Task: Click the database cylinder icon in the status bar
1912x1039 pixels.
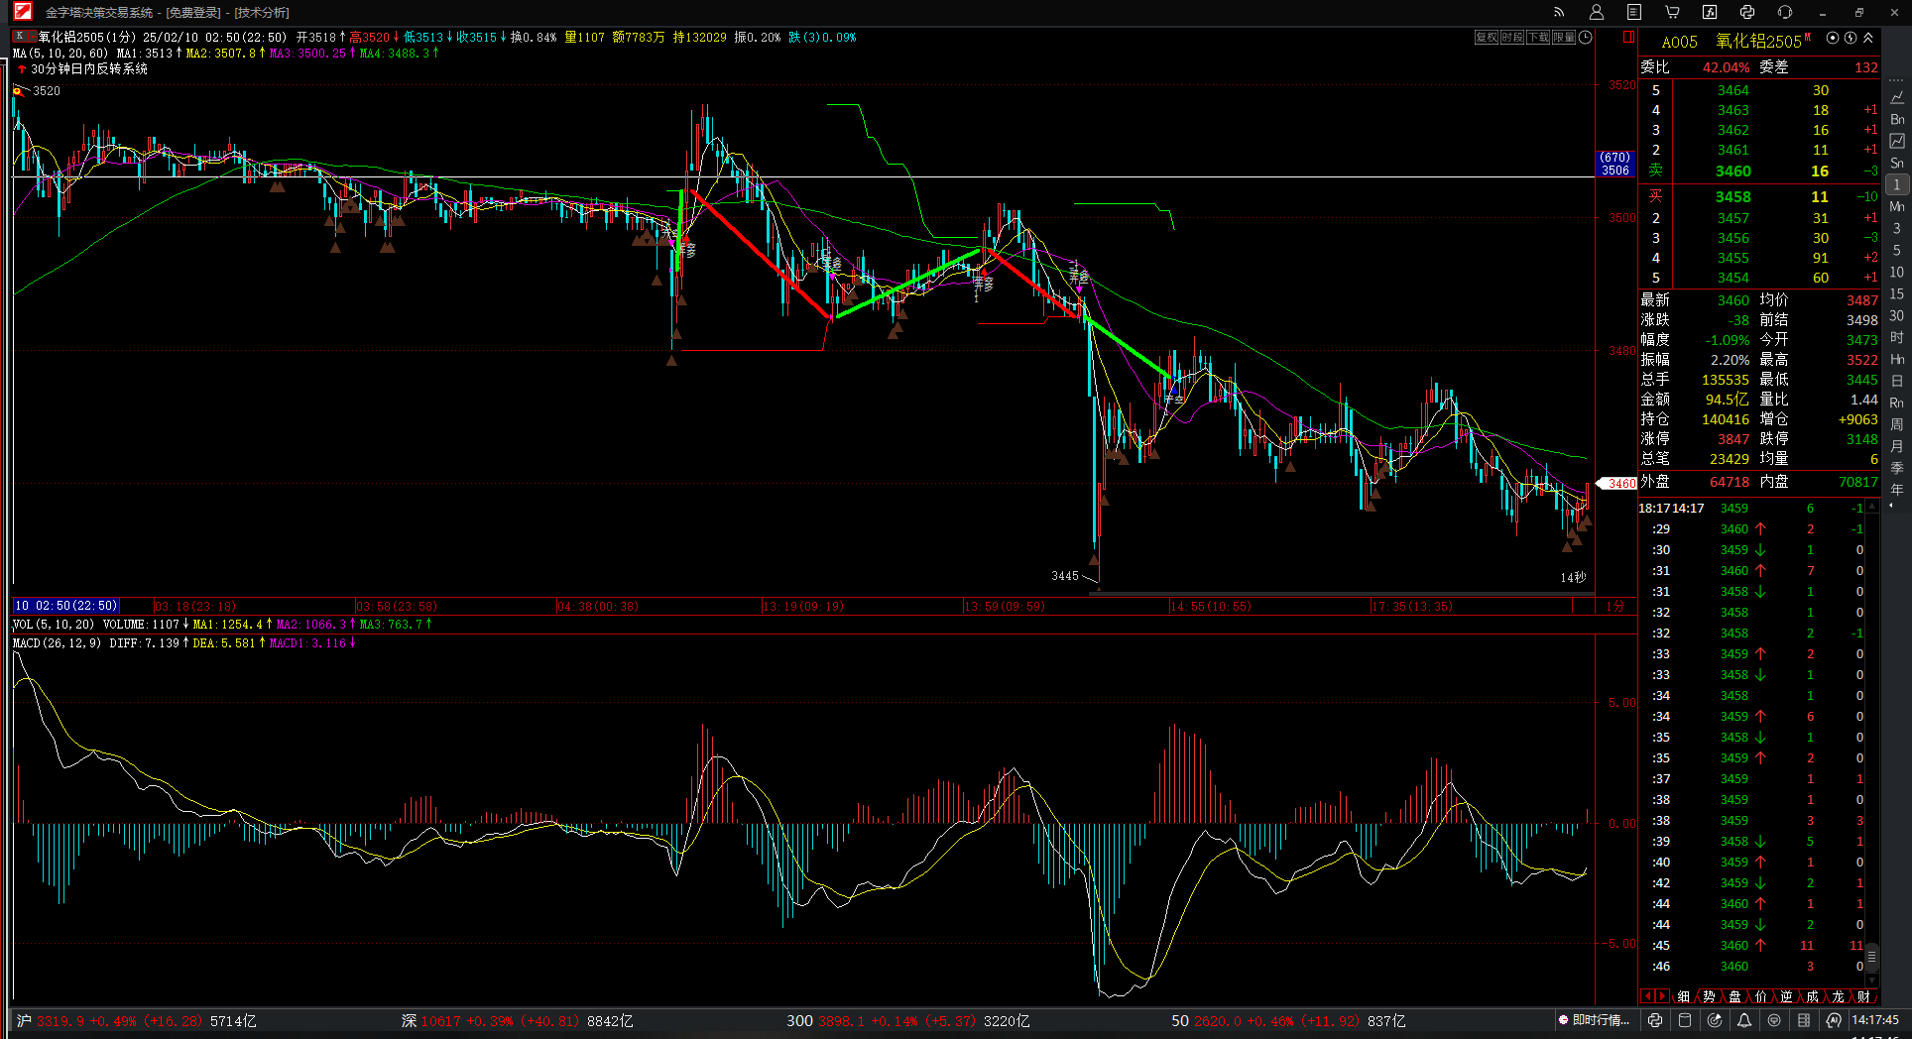Action: click(x=1685, y=1020)
